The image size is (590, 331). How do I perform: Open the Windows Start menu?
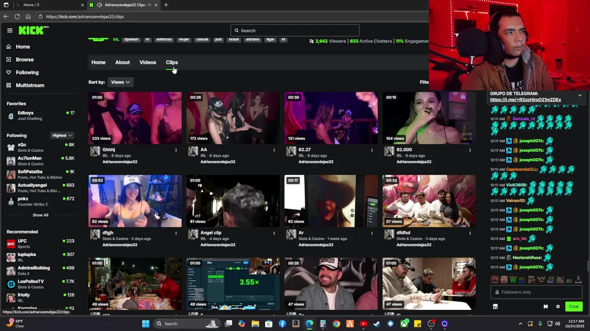pyautogui.click(x=146, y=324)
